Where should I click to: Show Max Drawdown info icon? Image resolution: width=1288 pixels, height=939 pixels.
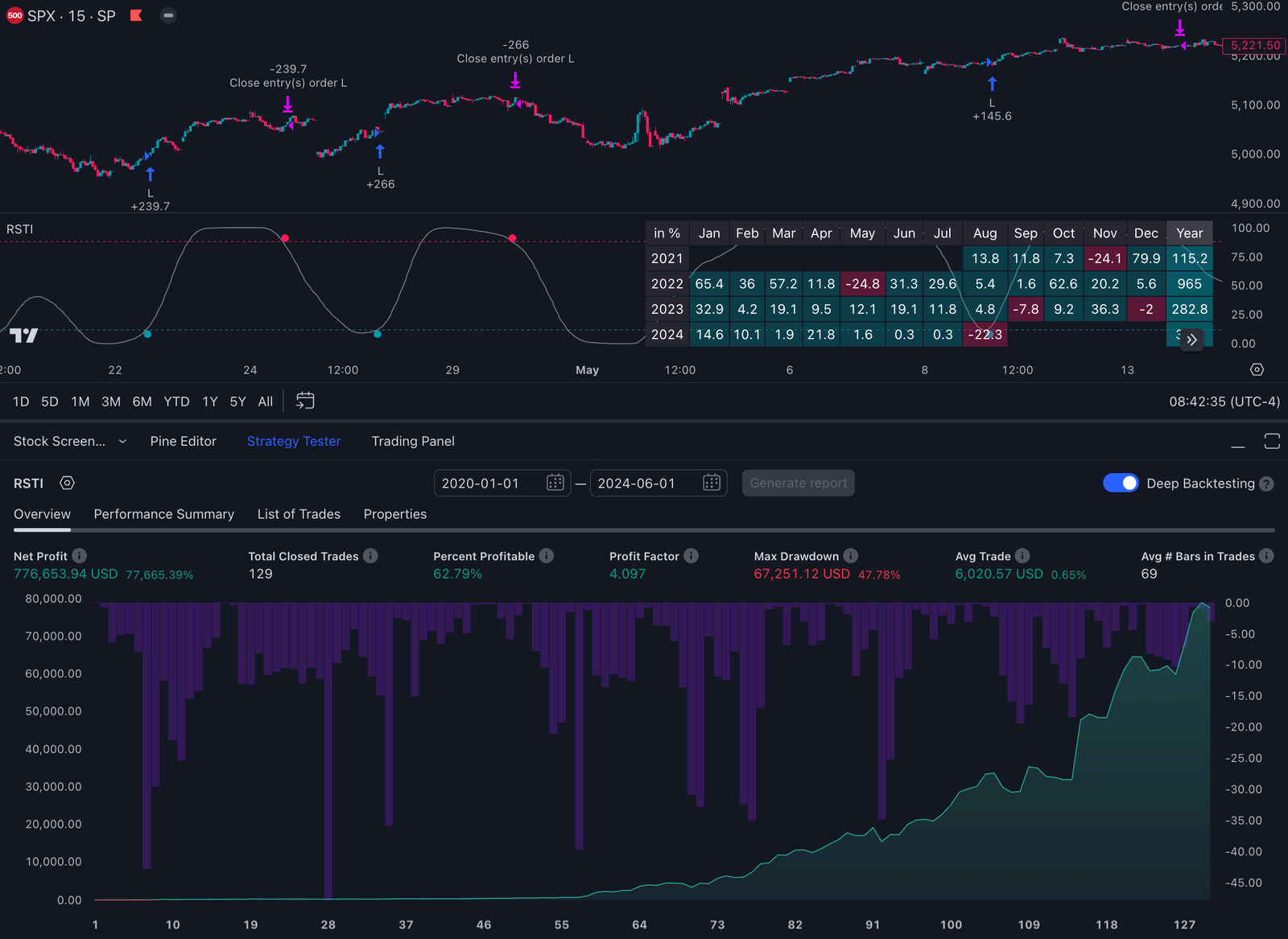pyautogui.click(x=851, y=556)
